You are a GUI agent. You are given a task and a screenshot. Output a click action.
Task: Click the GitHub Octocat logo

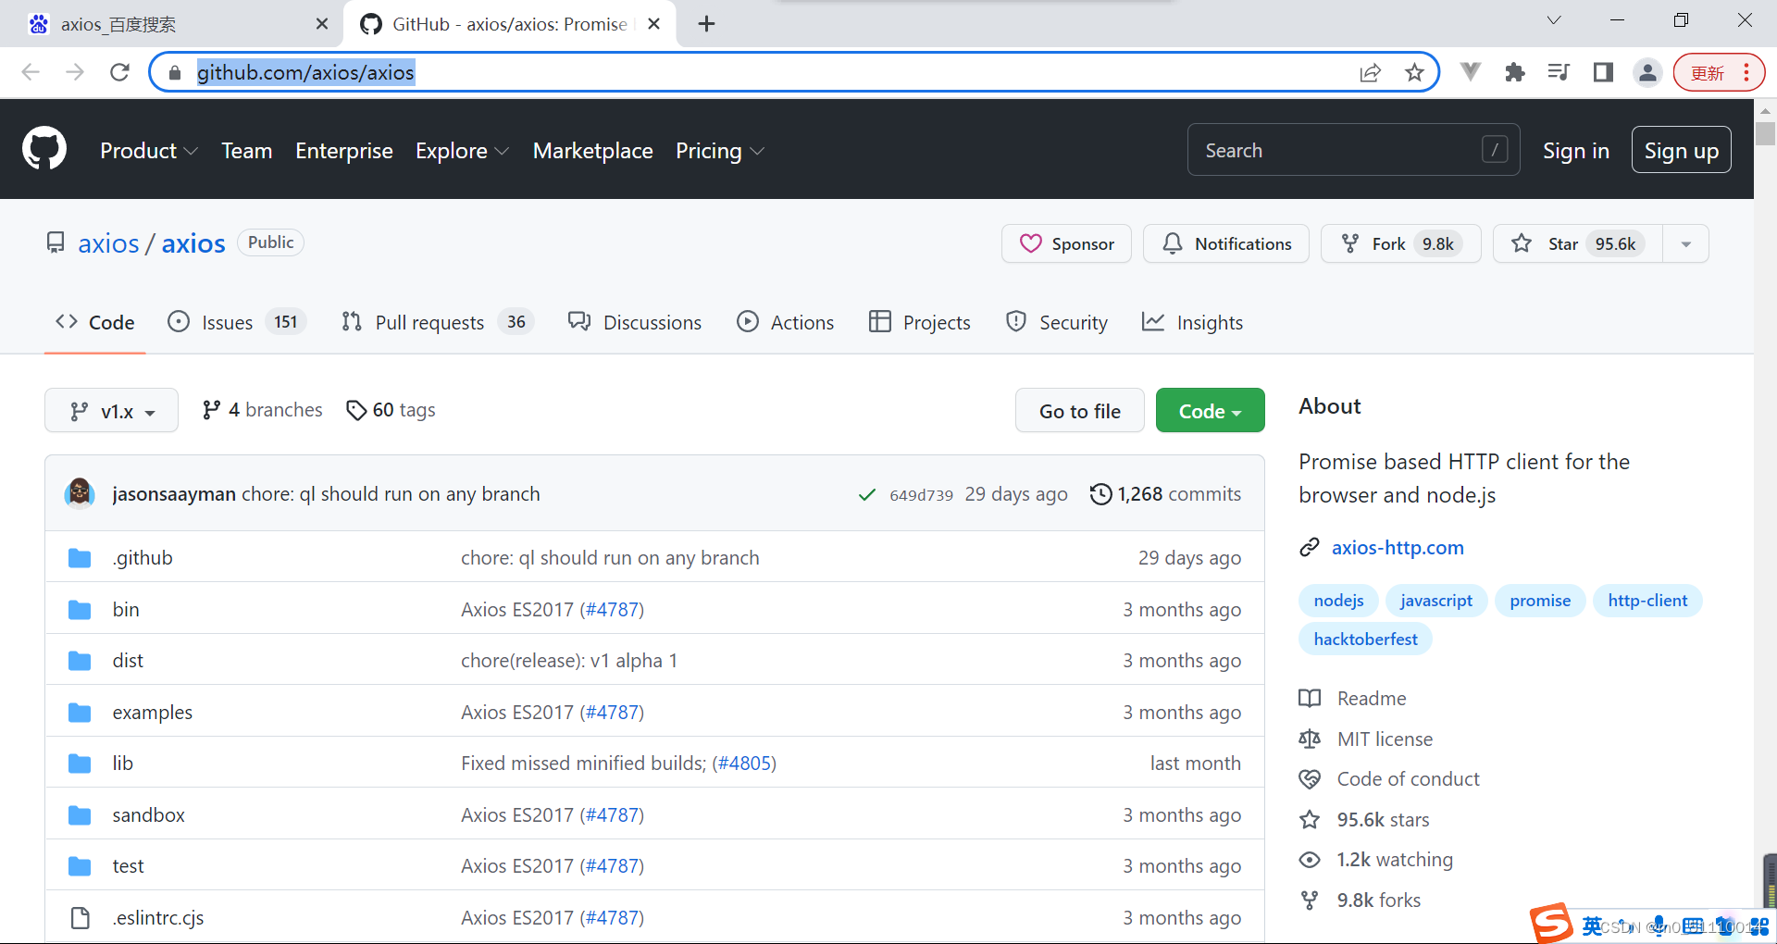click(x=44, y=149)
